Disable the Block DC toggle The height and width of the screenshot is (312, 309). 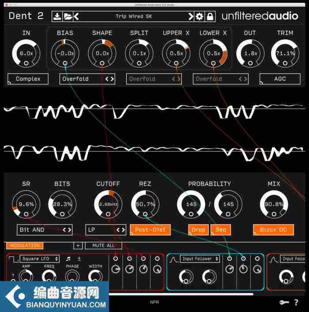tap(273, 230)
